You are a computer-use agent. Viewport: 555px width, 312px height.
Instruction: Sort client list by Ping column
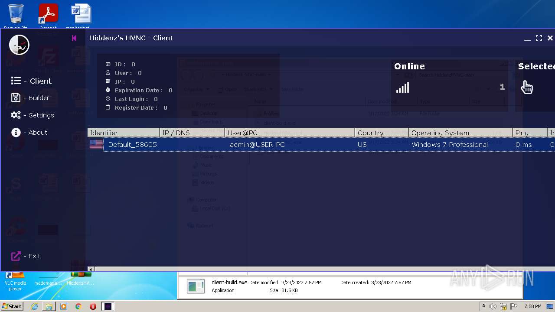tap(530, 133)
